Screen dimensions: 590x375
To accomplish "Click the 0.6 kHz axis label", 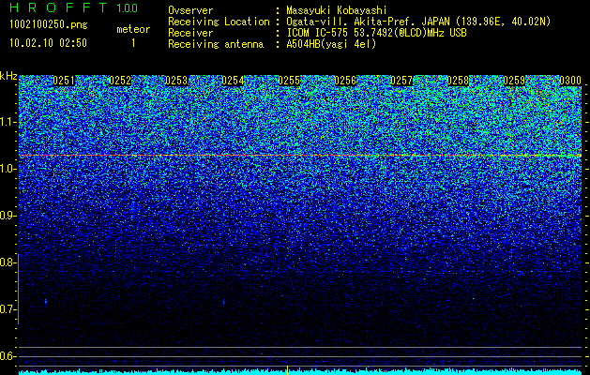I will (x=8, y=356).
